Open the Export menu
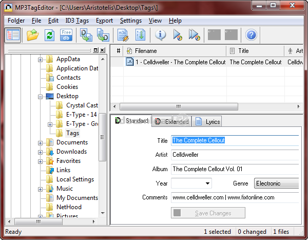Image resolution: width=308 pixels, height=240 pixels. coord(104,21)
